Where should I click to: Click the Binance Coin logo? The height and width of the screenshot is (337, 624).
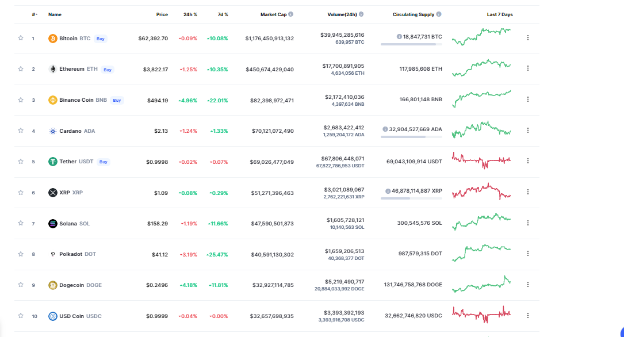(x=52, y=100)
